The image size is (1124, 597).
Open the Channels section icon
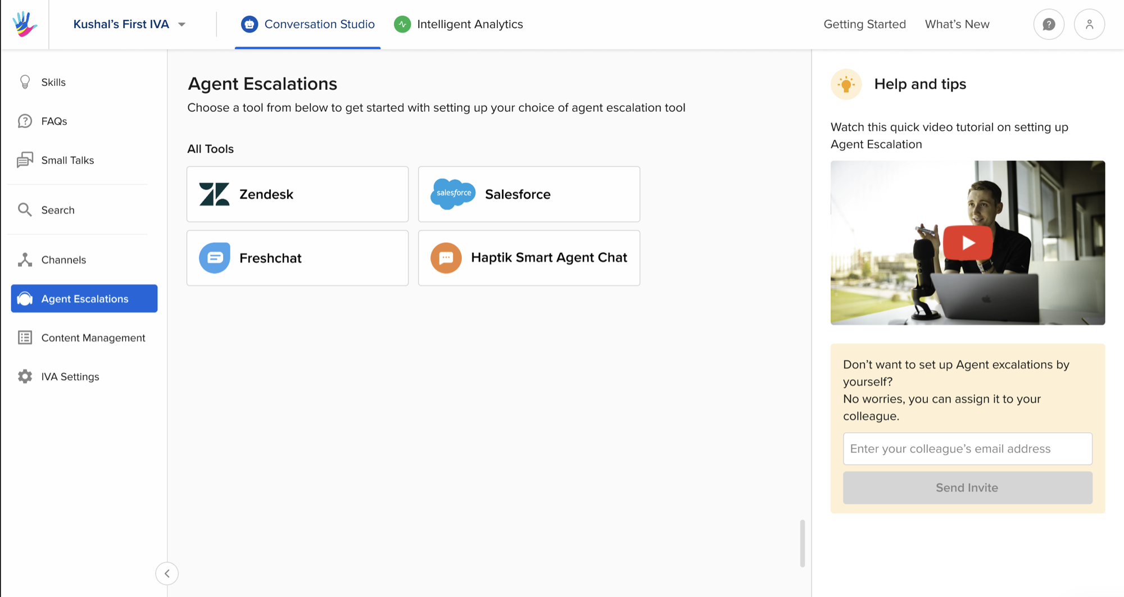tap(25, 259)
